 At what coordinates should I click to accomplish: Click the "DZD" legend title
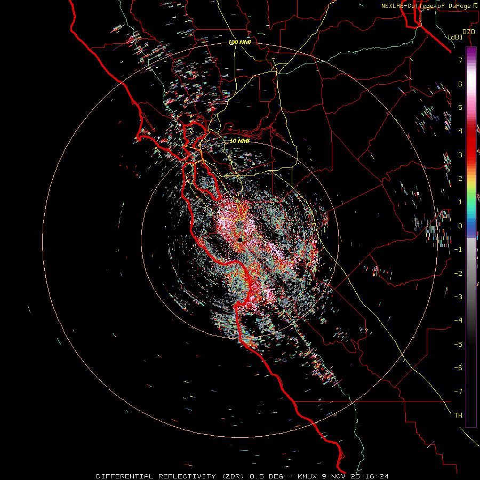[x=469, y=32]
